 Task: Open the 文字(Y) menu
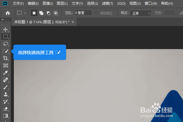[x=77, y=4]
